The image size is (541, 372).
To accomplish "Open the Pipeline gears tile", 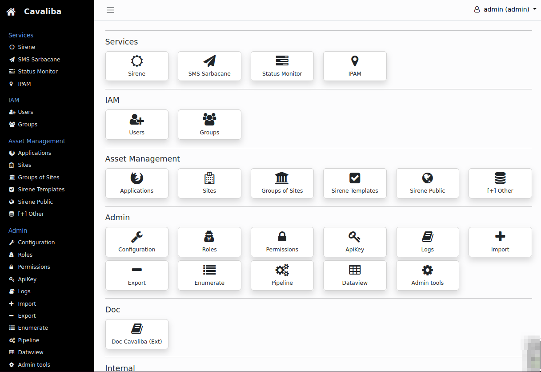I will 282,275.
